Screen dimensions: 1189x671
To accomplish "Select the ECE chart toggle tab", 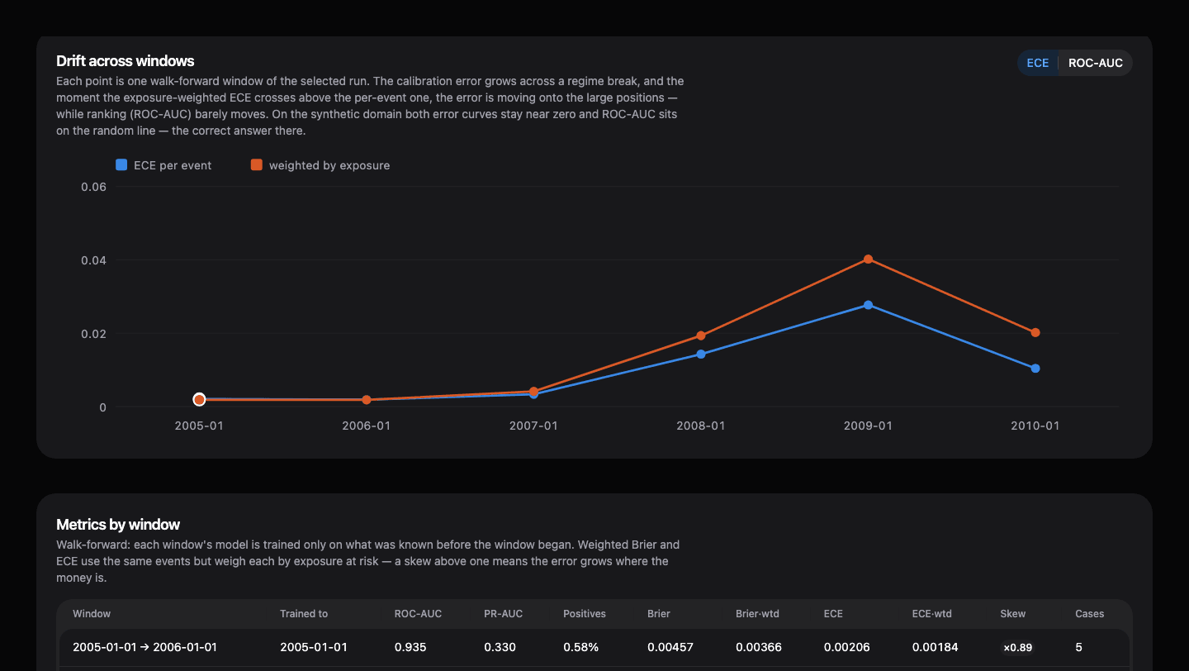I will 1038,63.
